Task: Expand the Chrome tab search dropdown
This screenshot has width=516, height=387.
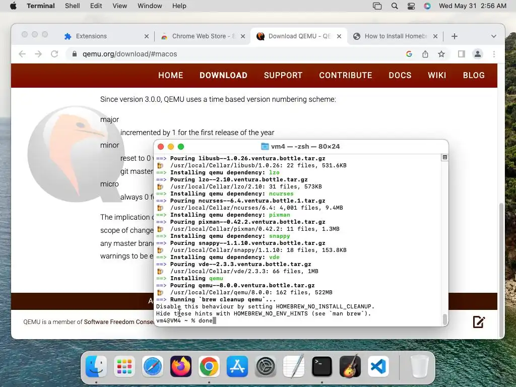Action: click(x=494, y=36)
